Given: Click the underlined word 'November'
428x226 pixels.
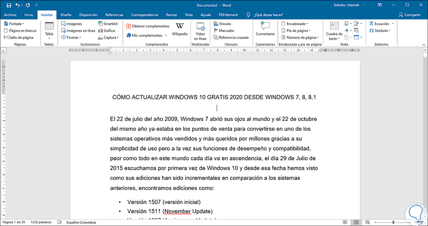Looking at the screenshot, I should pos(178,211).
